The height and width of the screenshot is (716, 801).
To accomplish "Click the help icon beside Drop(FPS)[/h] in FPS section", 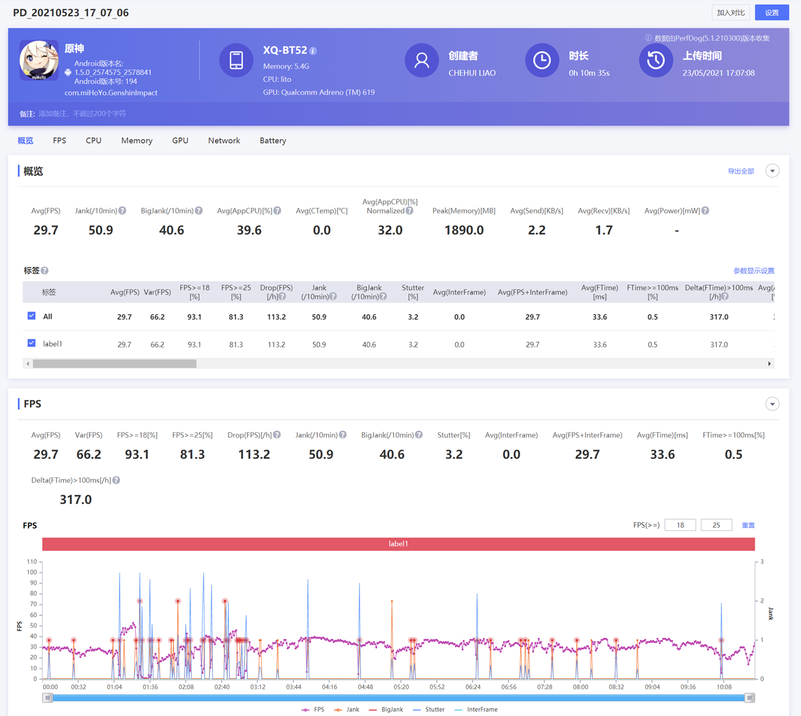I will (x=277, y=435).
